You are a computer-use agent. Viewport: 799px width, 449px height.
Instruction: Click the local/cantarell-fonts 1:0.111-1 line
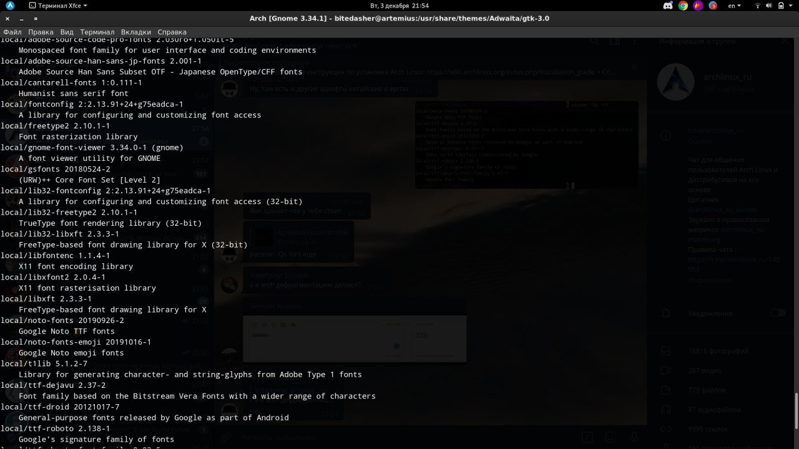[x=71, y=82]
